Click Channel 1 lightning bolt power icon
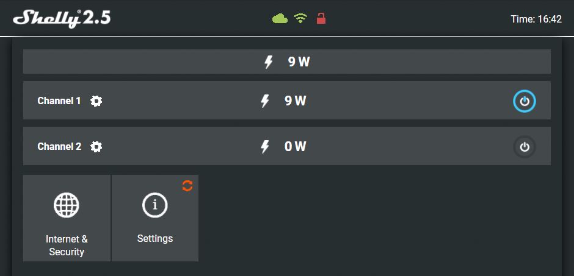The height and width of the screenshot is (276, 574). (264, 101)
